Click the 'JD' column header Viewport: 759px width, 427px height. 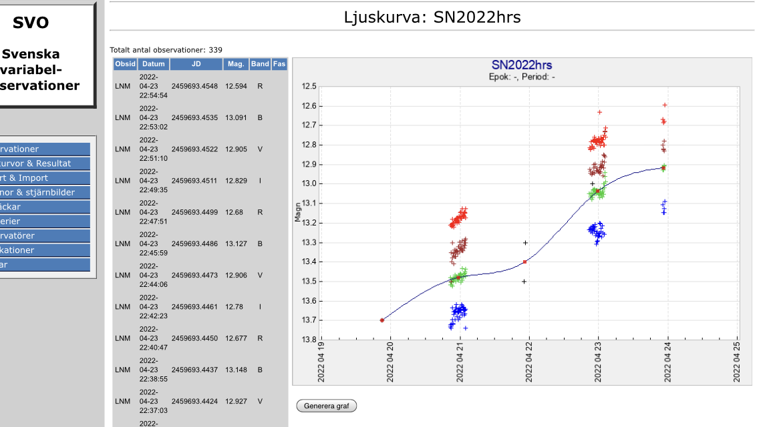pyautogui.click(x=196, y=64)
